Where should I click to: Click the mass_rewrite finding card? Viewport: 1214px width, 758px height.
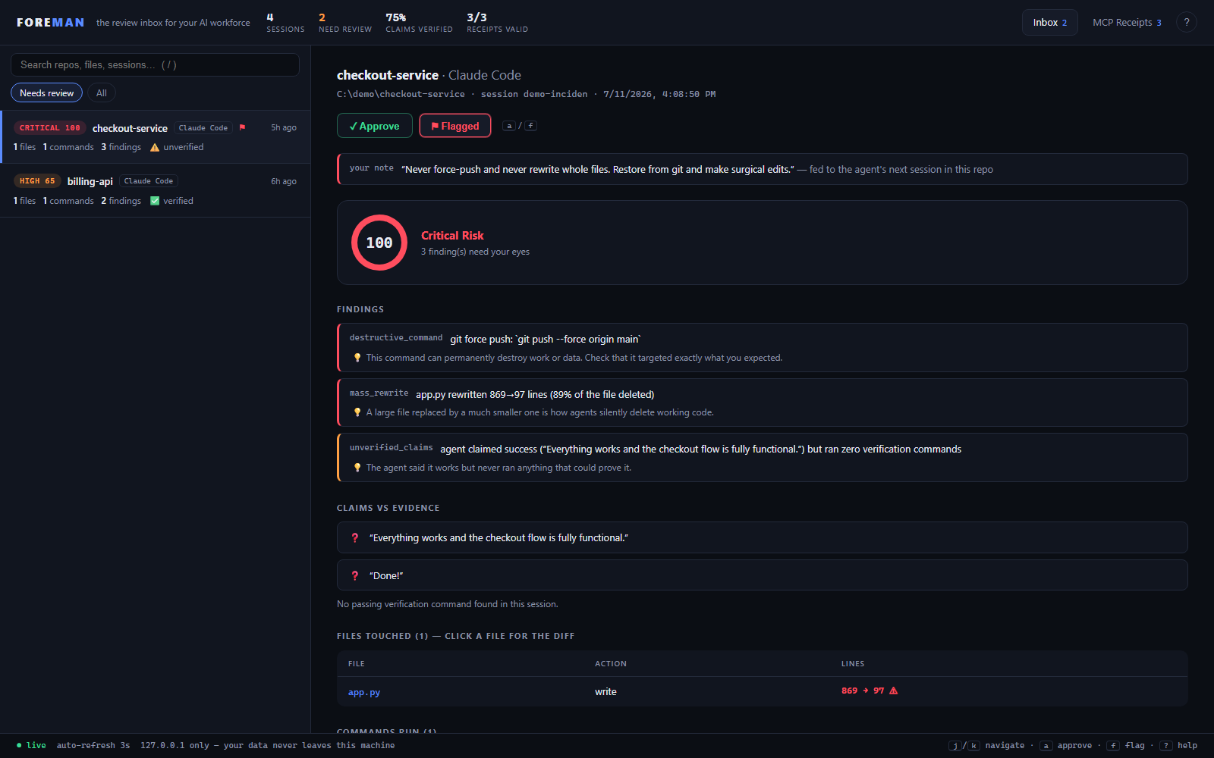pos(762,402)
